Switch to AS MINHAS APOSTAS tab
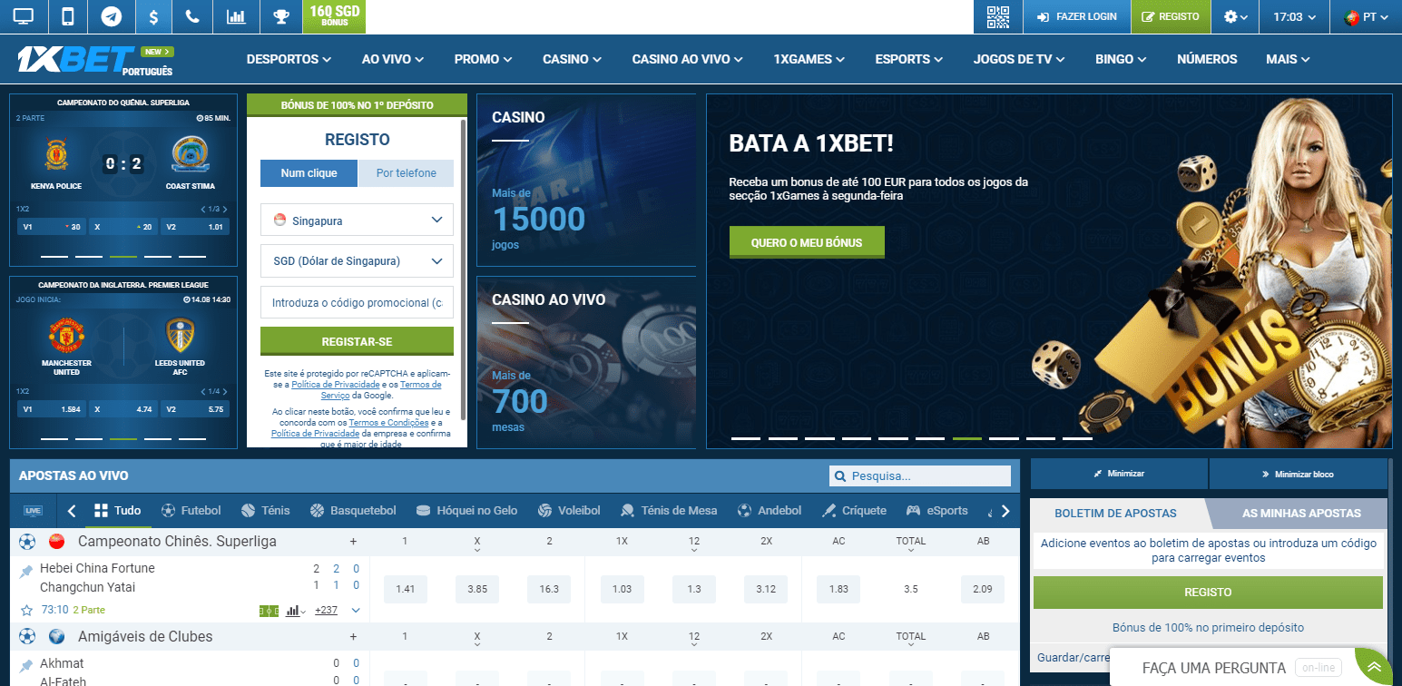This screenshot has width=1402, height=686. [x=1301, y=514]
